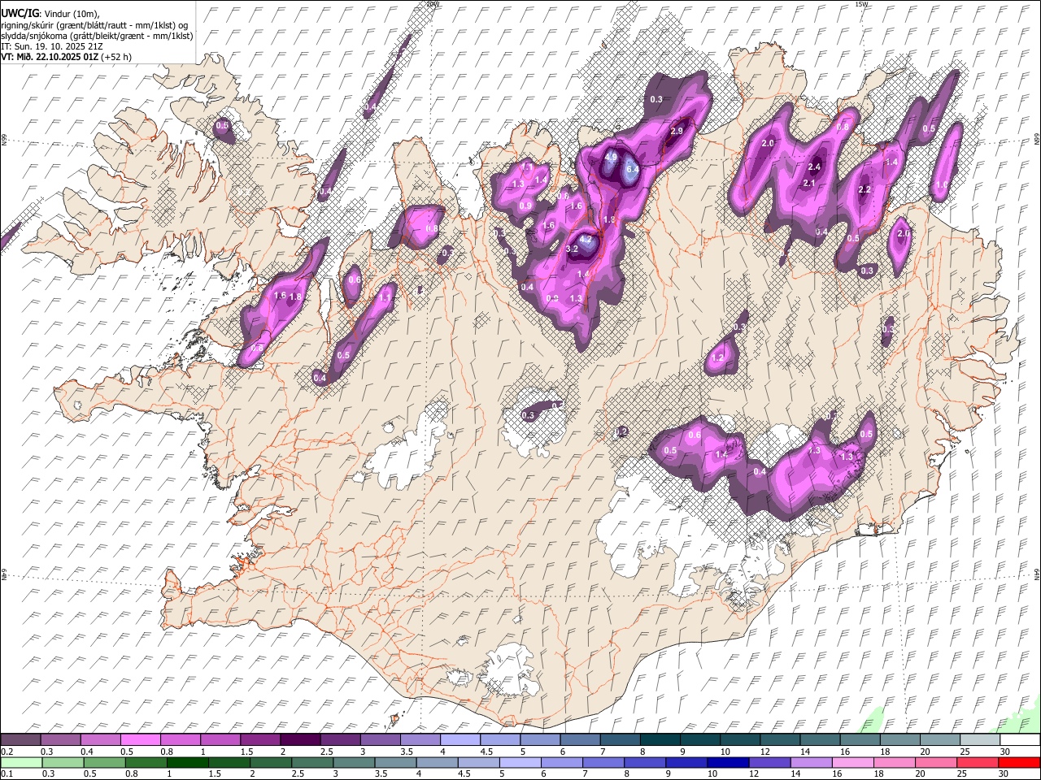
Task: Pick the top-row pink swatch labeled 0.5
Action: coord(140,739)
